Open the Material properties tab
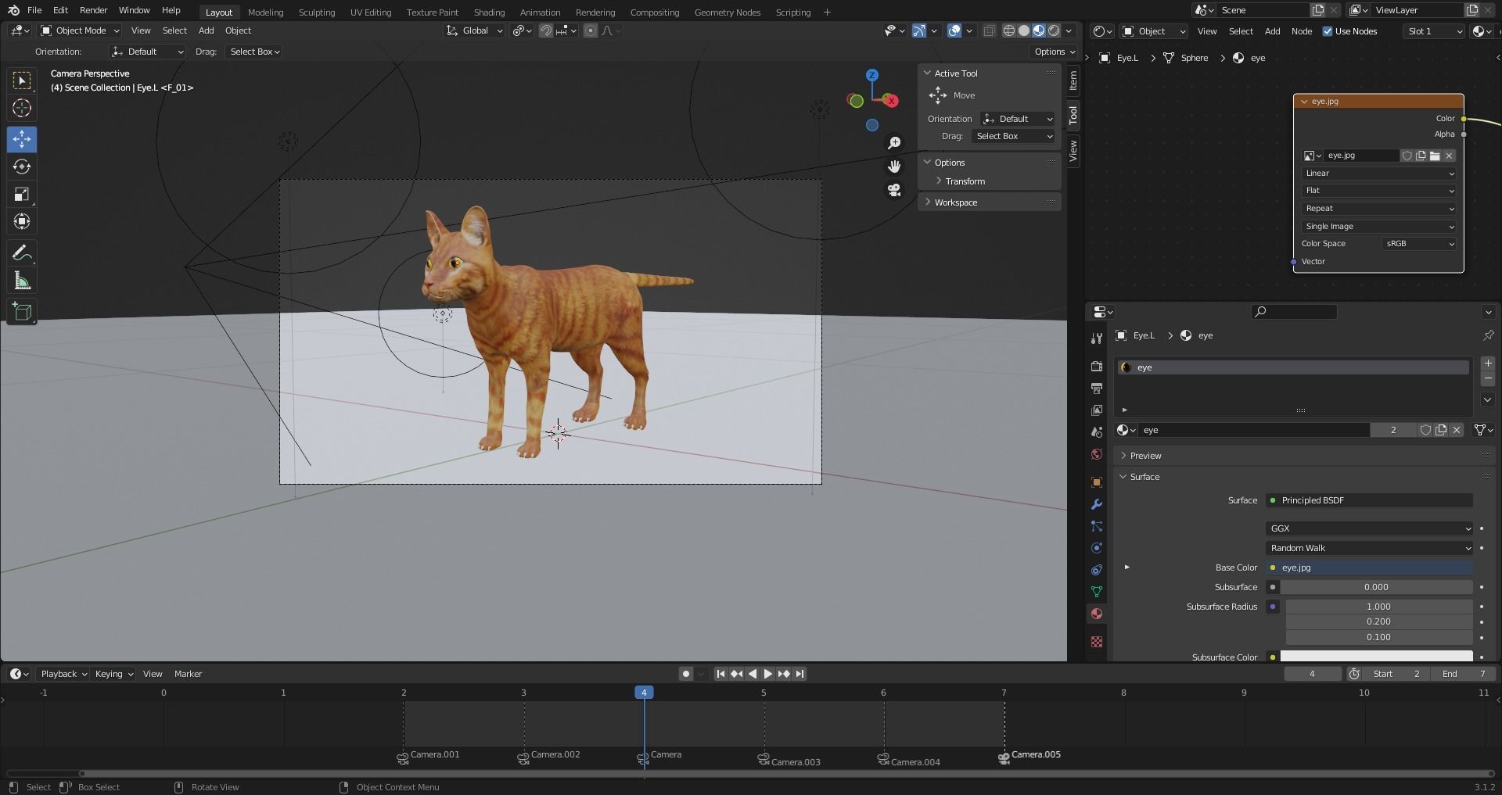1502x795 pixels. (1097, 614)
